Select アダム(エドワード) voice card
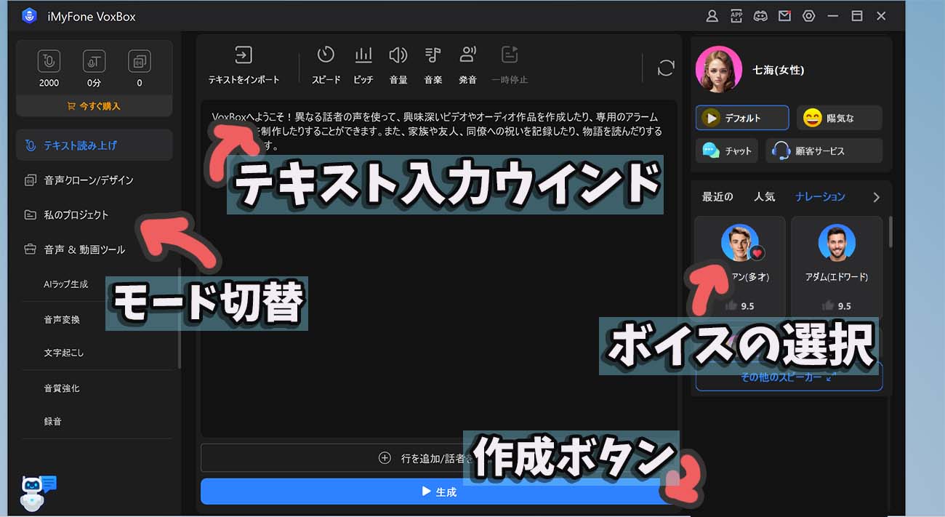 point(837,267)
